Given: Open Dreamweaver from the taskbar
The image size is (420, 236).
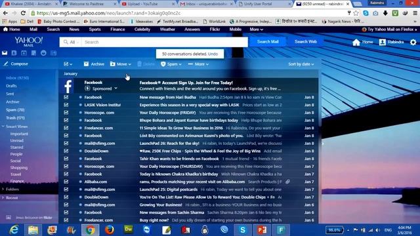Looking at the screenshot, I should tap(129, 229).
